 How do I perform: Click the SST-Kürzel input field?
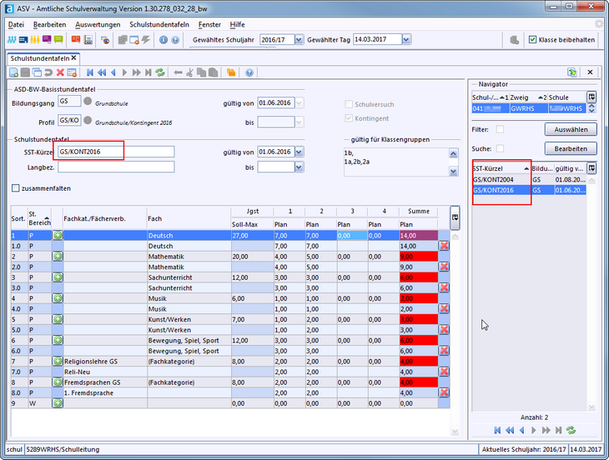pyautogui.click(x=115, y=152)
